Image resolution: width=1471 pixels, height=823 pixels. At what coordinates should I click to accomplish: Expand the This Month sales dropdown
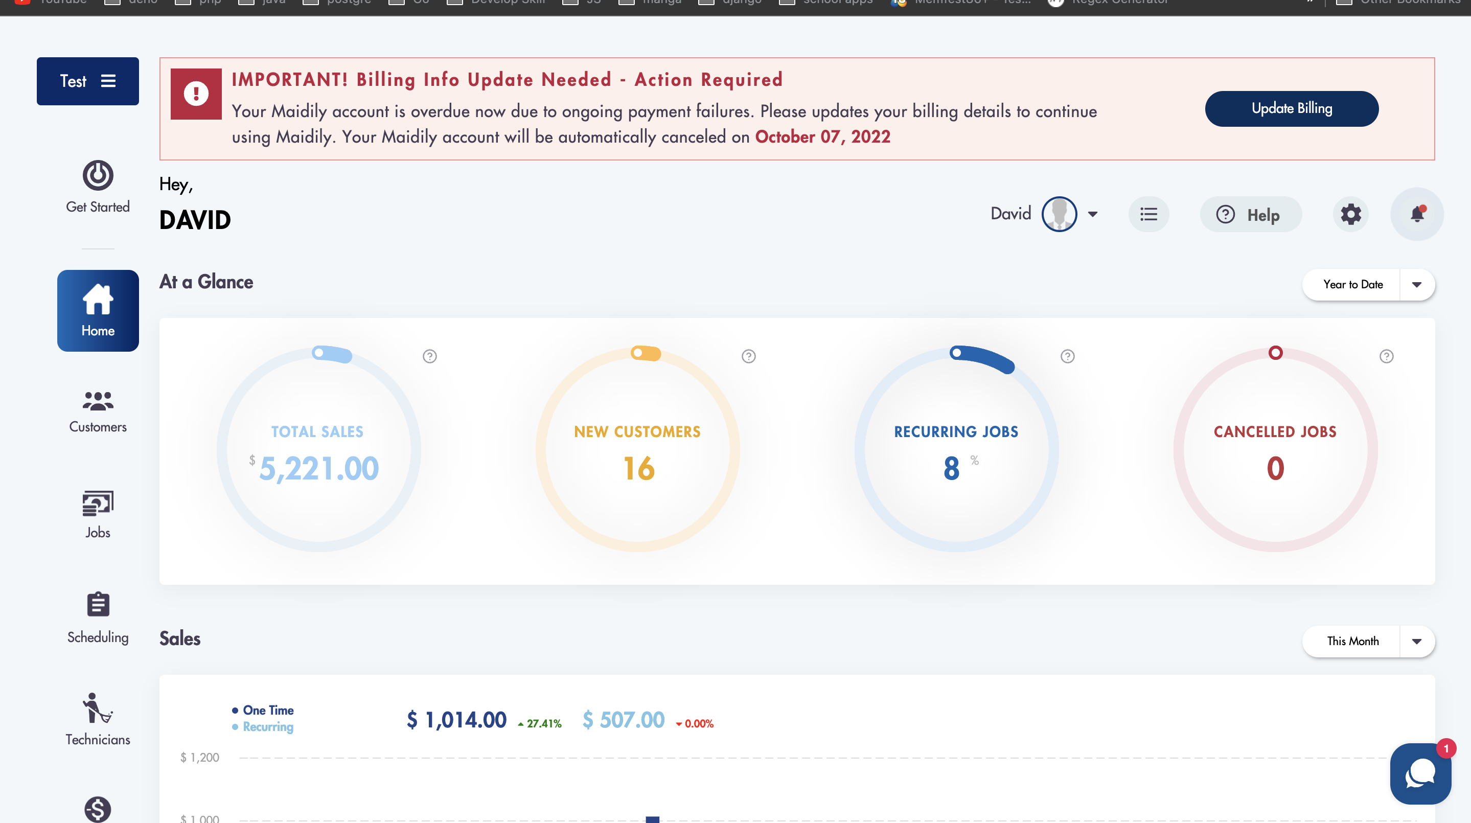point(1416,642)
